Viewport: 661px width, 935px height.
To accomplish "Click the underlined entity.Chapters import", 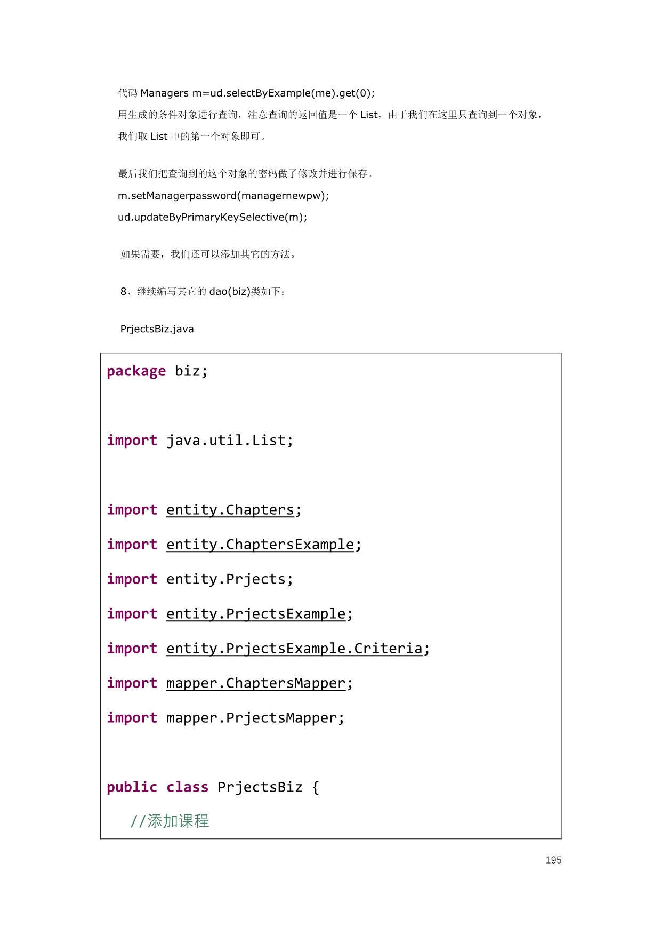I will click(230, 510).
